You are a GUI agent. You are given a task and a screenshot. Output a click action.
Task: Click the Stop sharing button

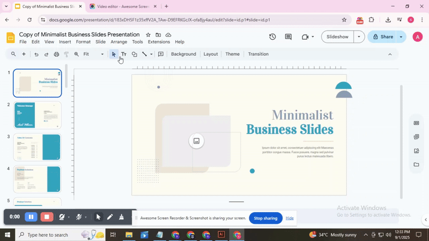point(265,218)
